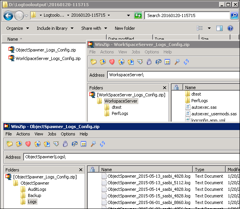The height and width of the screenshot is (209, 240).
Task: Click view style grid icon in WorkSpaceServer WinZip
Action: point(167,62)
